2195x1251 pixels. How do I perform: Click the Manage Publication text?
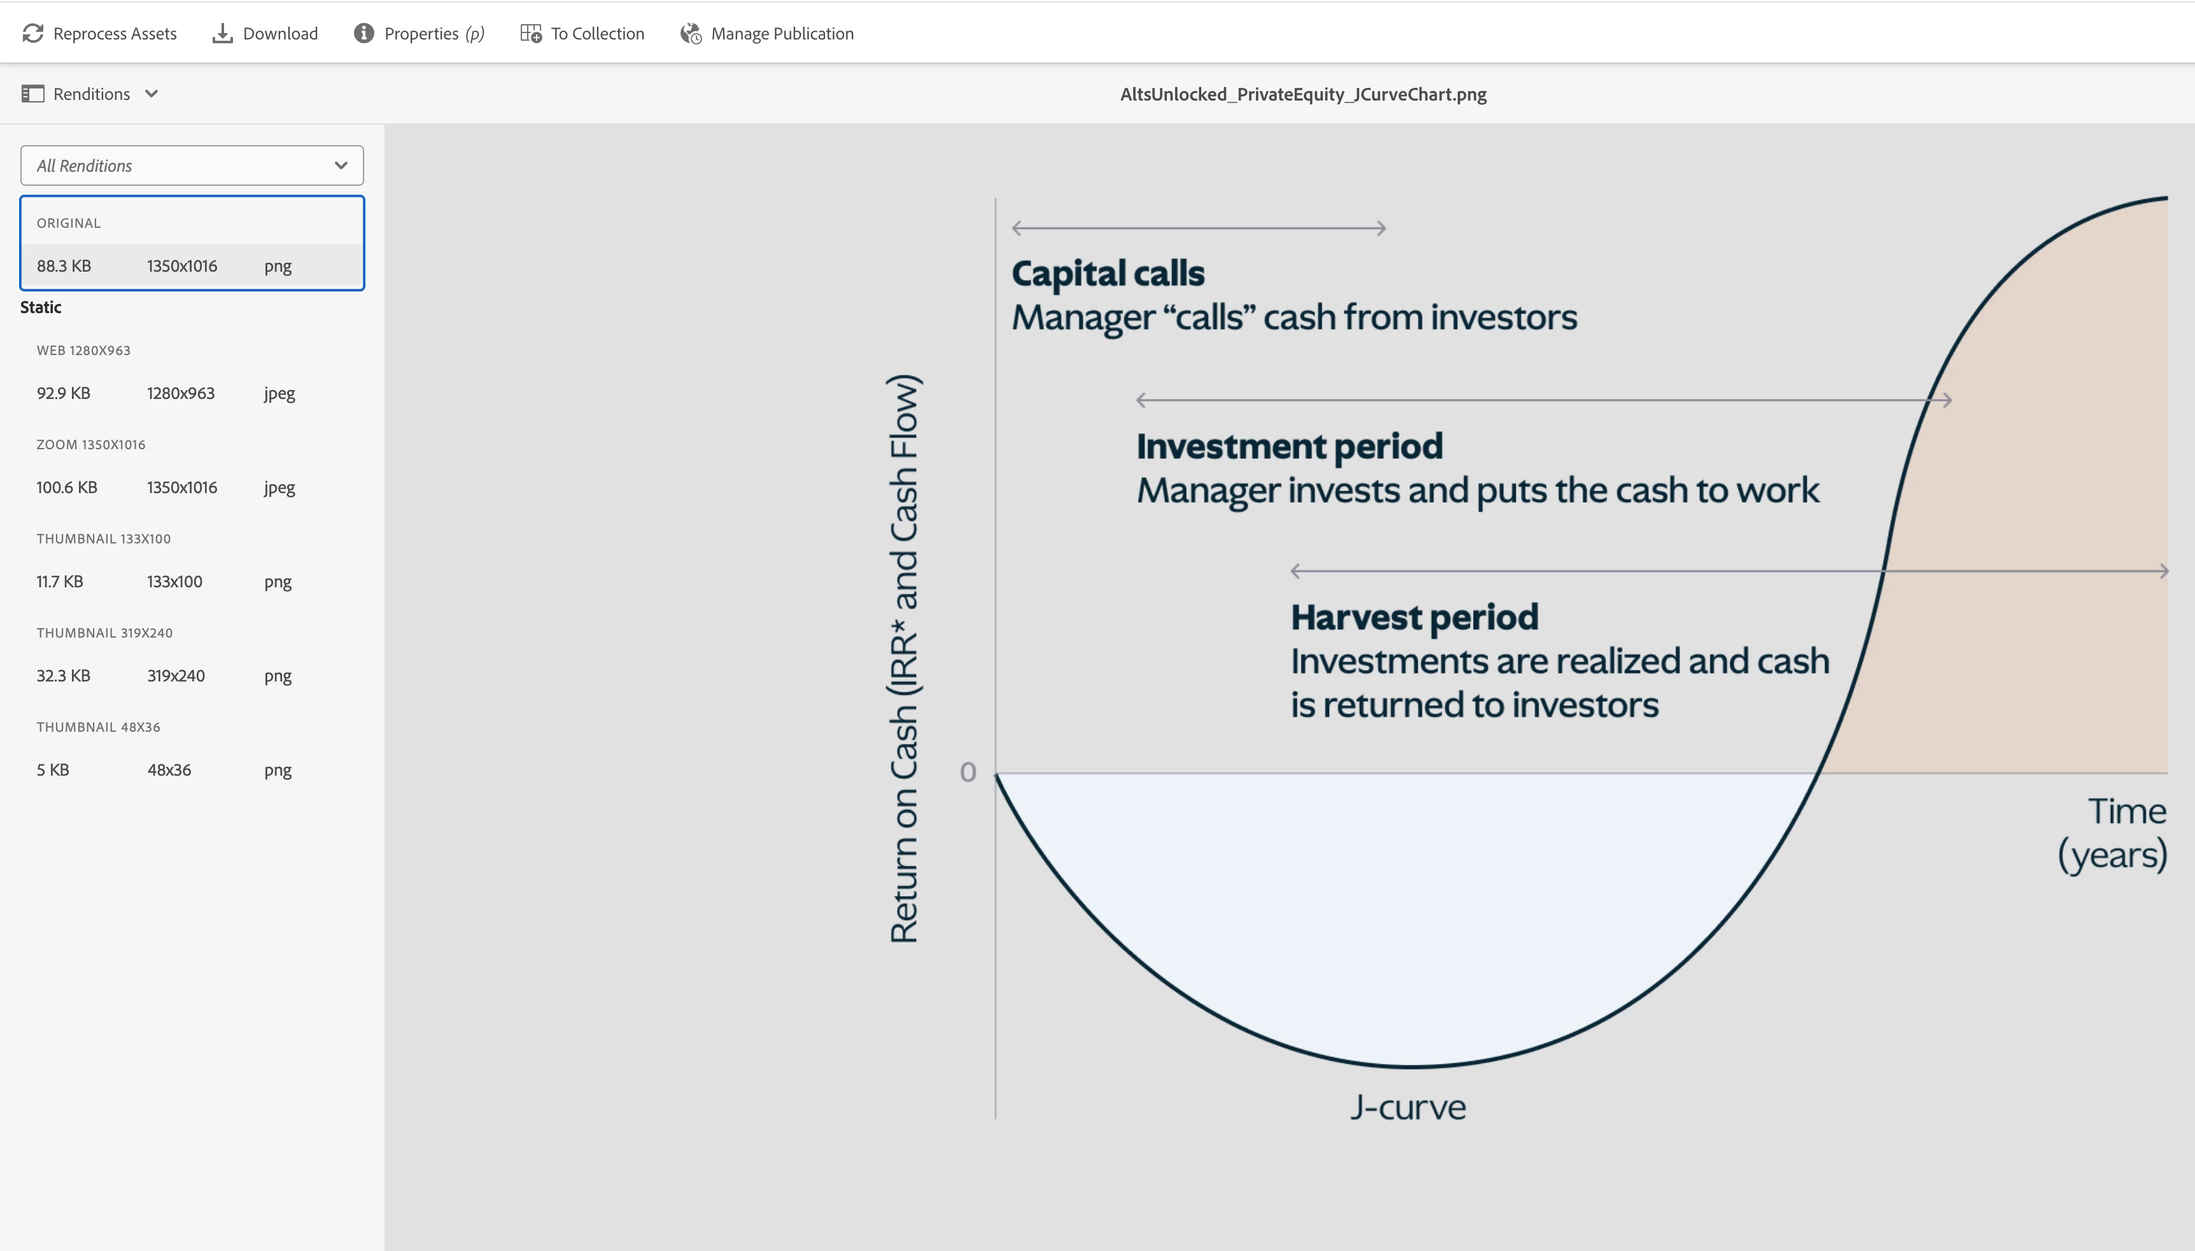(782, 34)
